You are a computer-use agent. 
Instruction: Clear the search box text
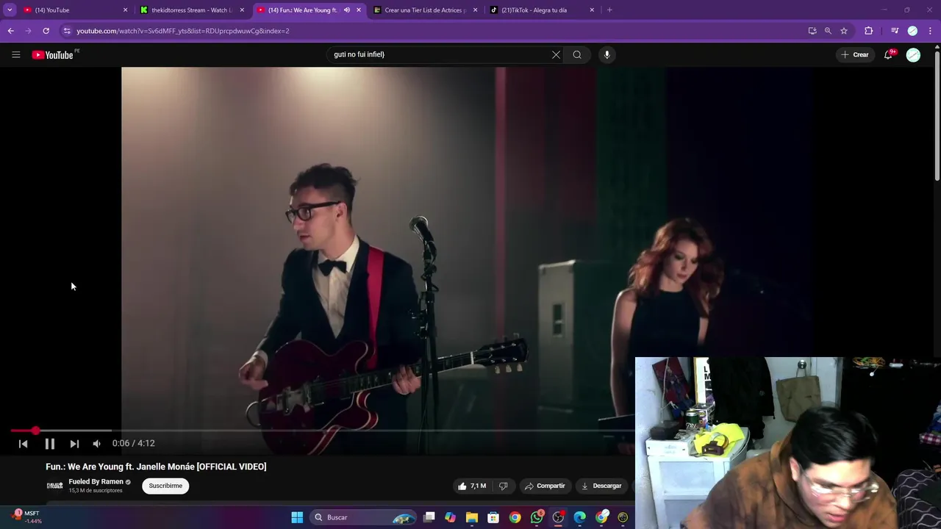click(556, 54)
